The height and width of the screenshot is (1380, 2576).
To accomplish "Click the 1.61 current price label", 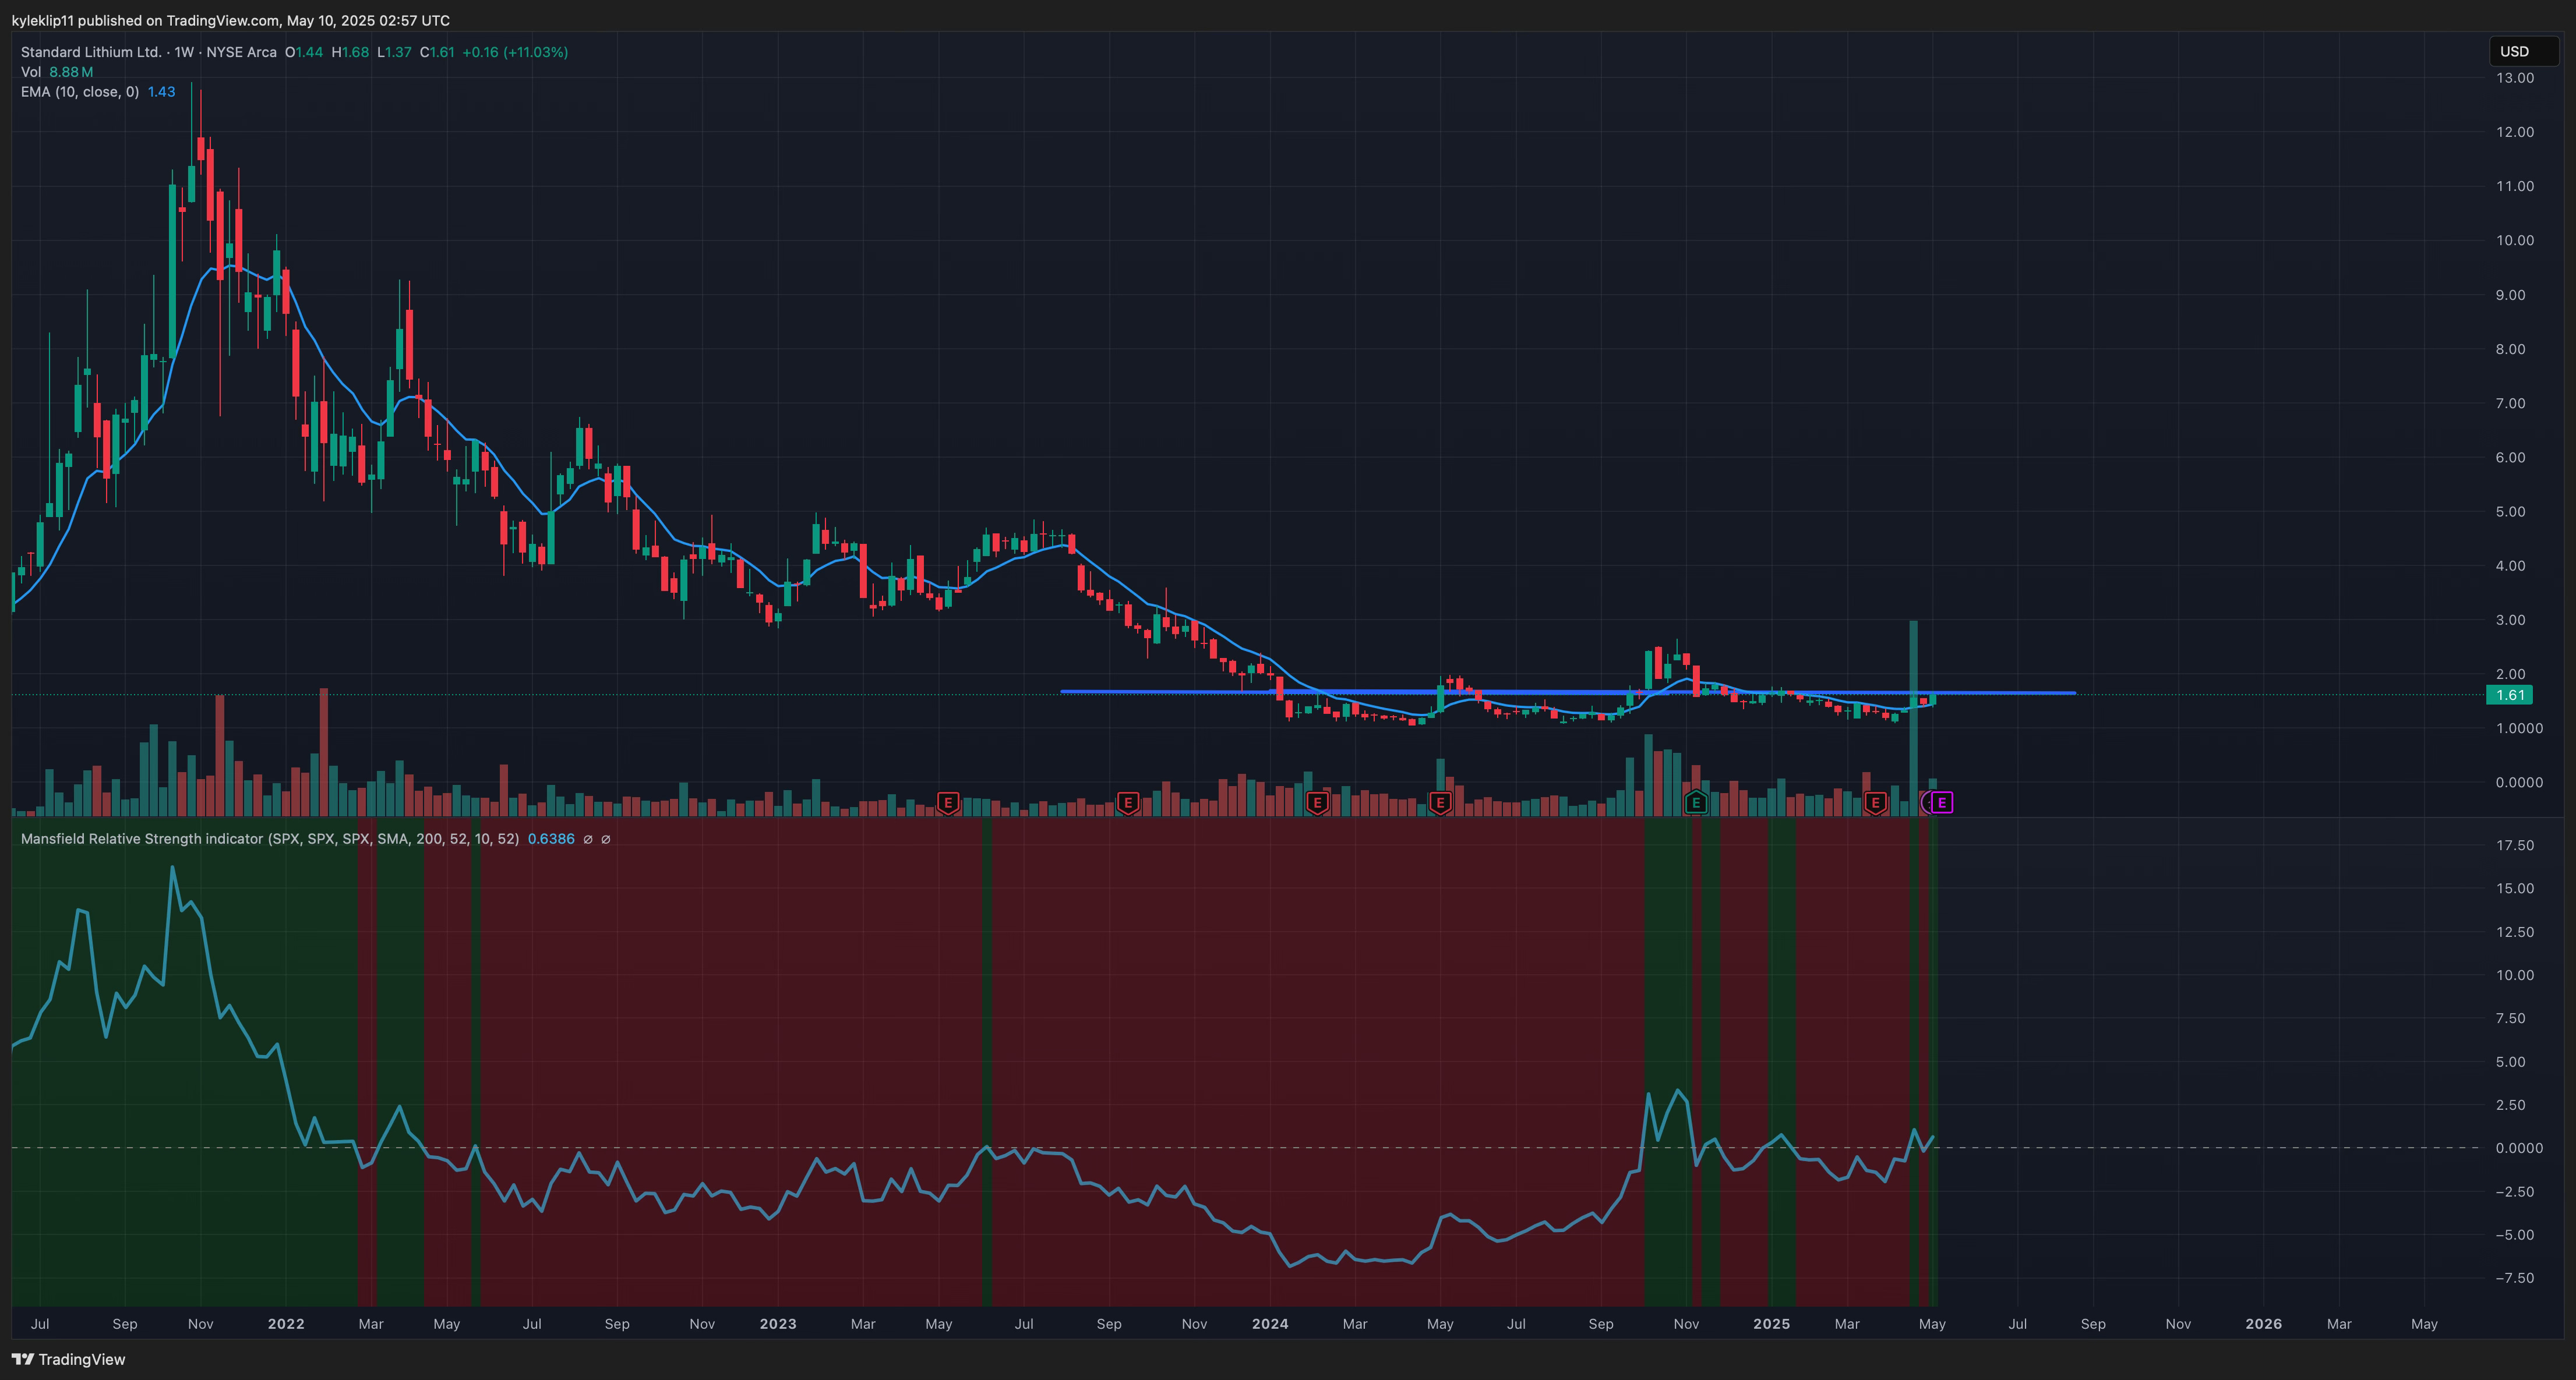I will click(x=2509, y=695).
